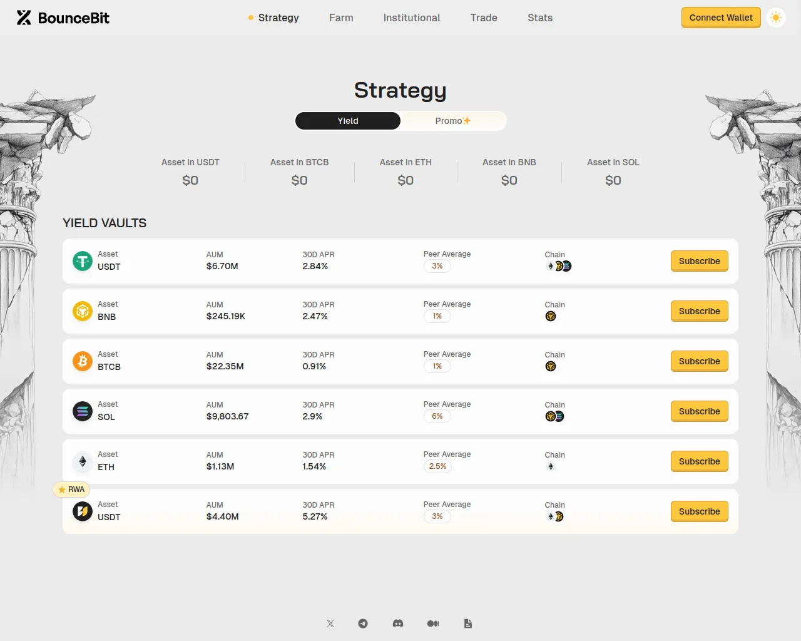Image resolution: width=801 pixels, height=641 pixels.
Task: Click the chain icons in the RWA USDT row
Action: (554, 516)
